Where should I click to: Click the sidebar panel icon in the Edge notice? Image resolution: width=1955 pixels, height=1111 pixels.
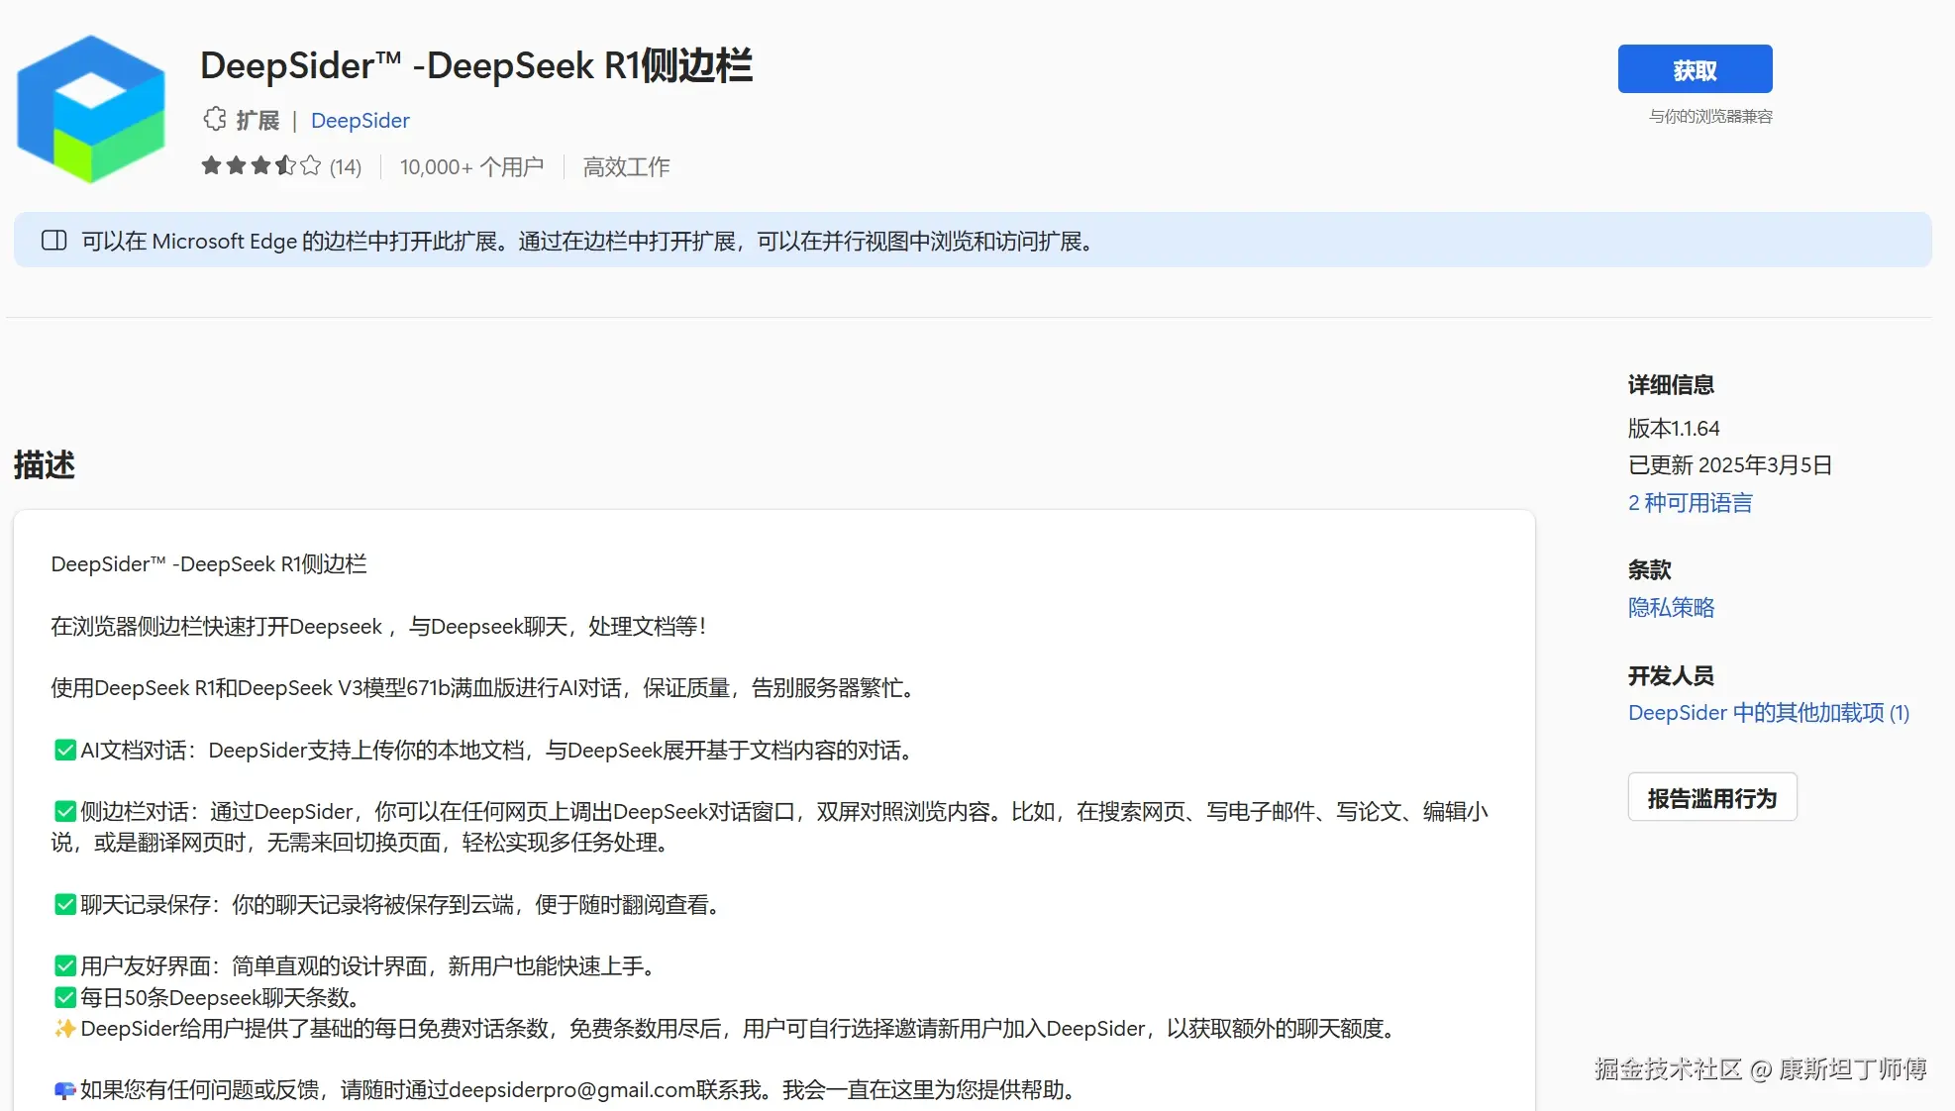tap(54, 240)
